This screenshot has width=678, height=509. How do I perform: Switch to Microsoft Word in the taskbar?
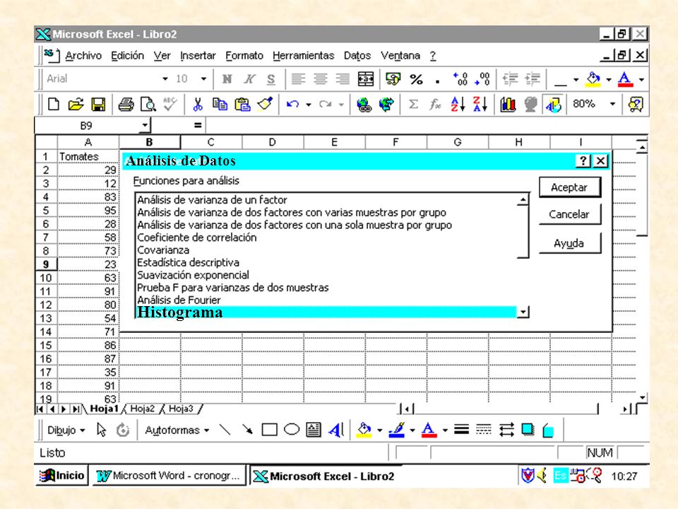tap(169, 476)
